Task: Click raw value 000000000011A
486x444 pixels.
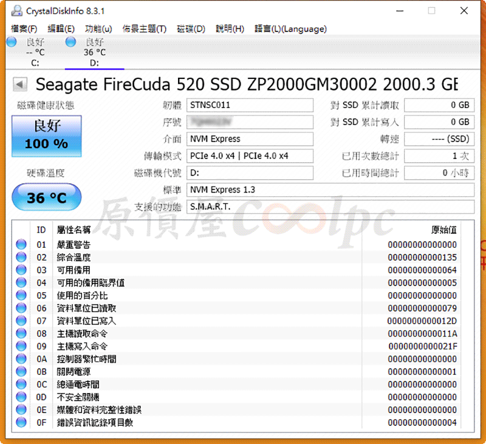Action: coord(422,333)
